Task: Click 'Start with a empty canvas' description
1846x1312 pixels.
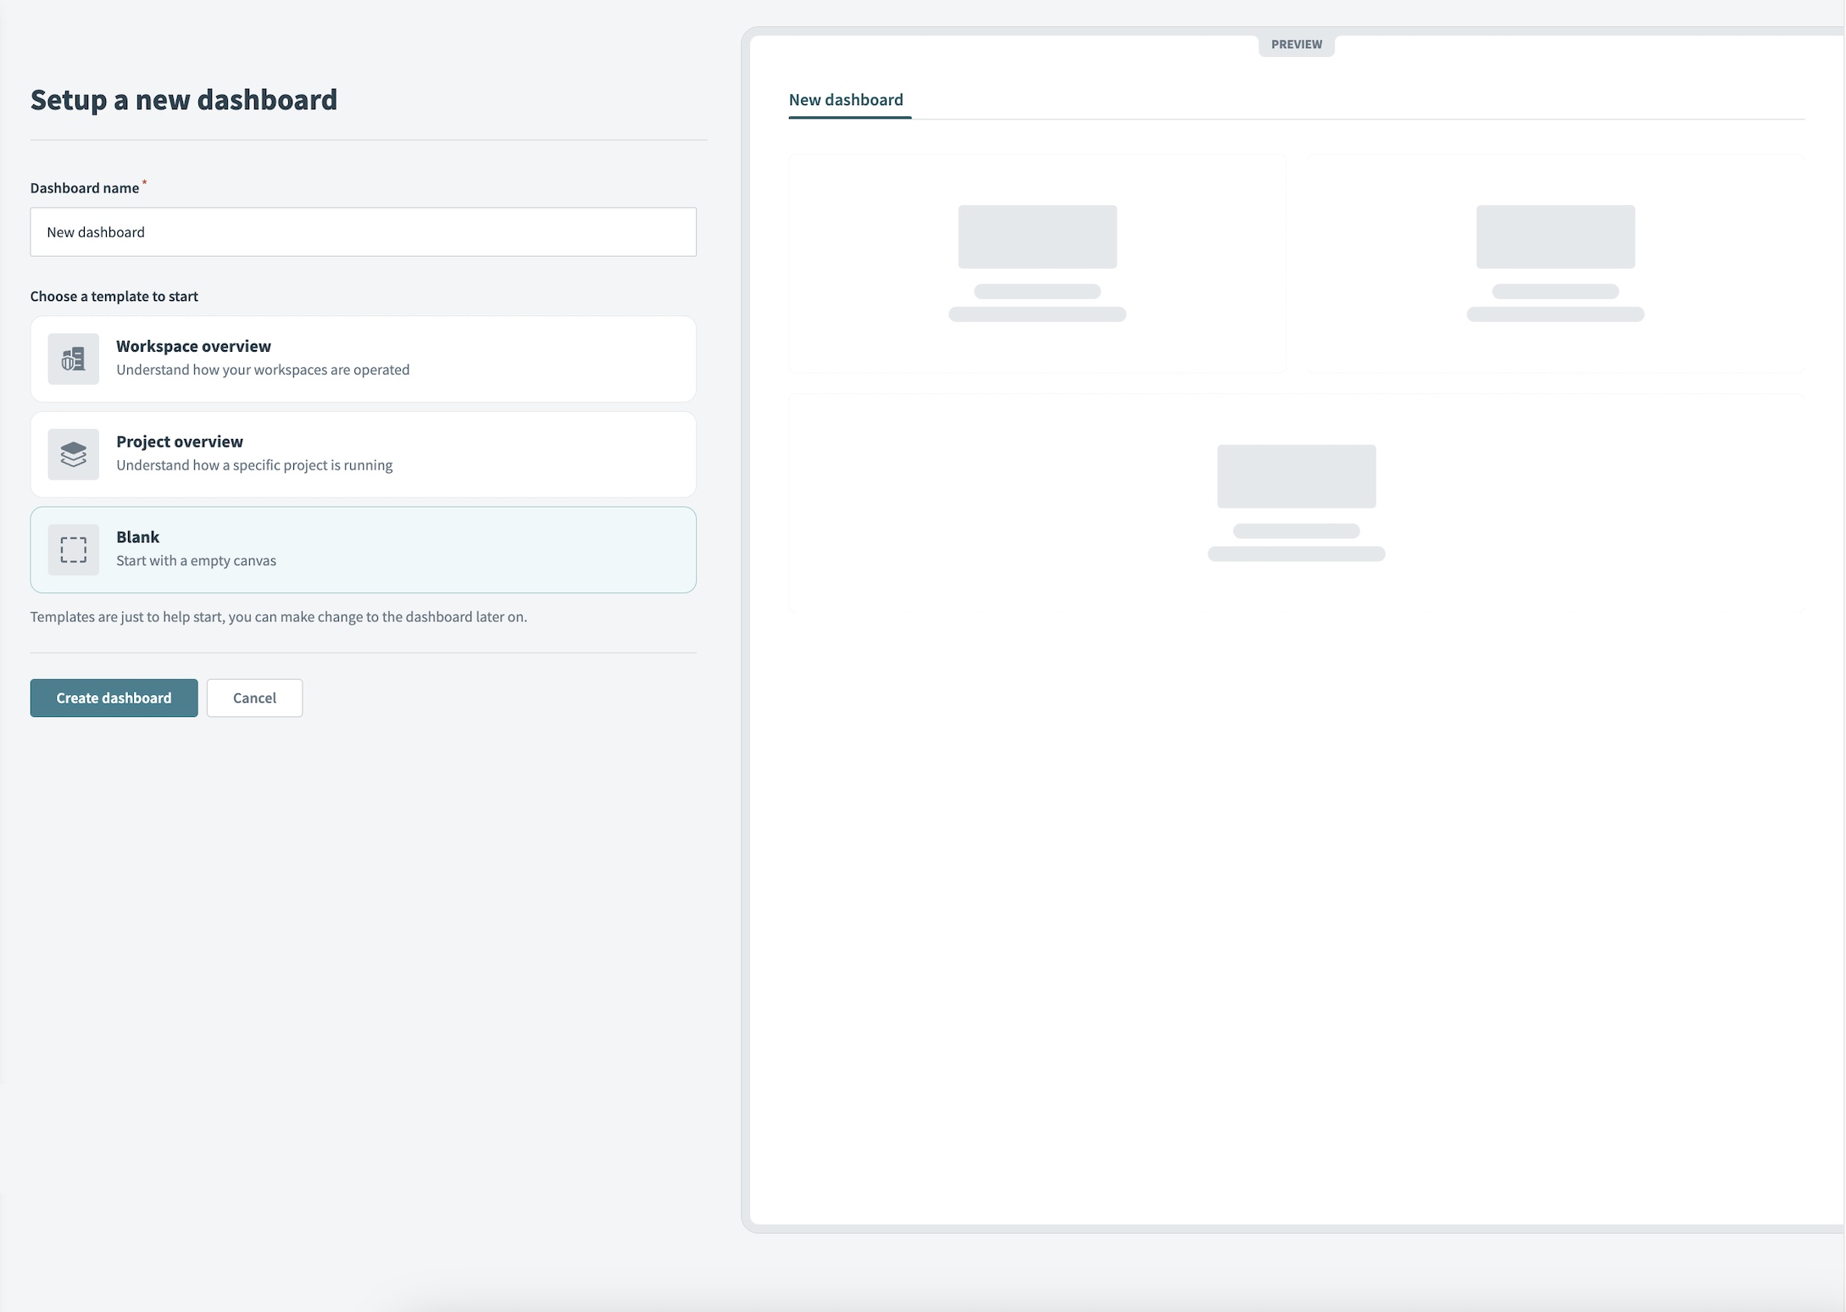Action: click(x=196, y=561)
